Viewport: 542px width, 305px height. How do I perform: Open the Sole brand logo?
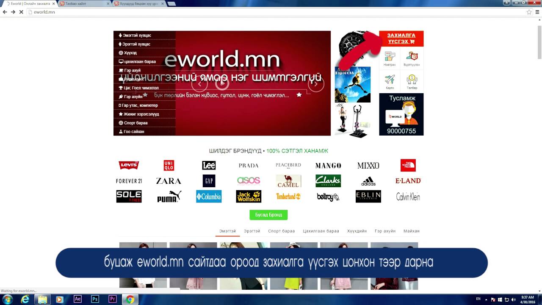[129, 197]
